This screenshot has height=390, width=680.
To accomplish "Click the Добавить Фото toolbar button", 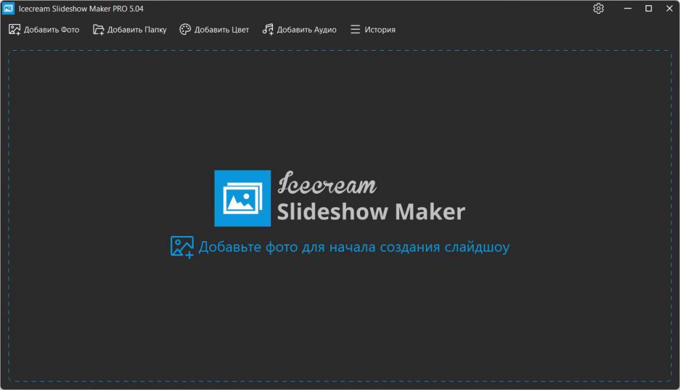I will pyautogui.click(x=44, y=29).
